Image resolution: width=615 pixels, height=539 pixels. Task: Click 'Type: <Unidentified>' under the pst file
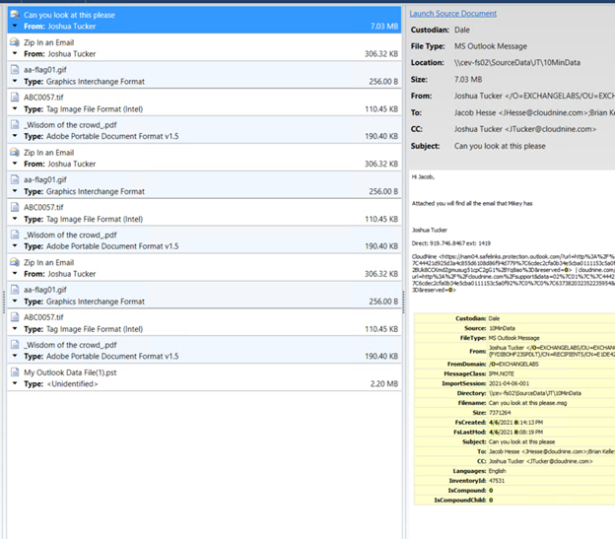(61, 383)
